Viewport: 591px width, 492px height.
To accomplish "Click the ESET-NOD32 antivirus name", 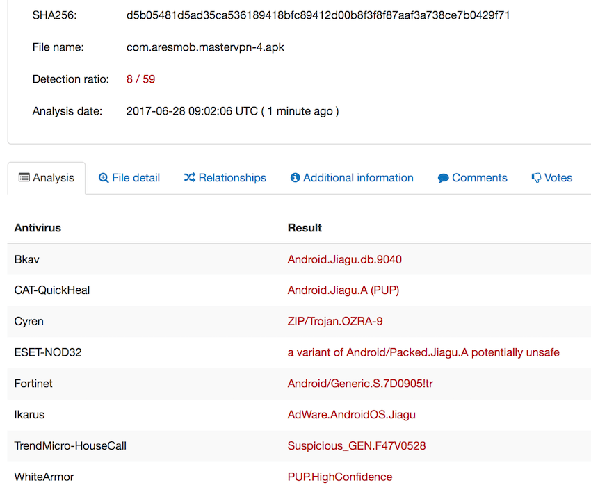I will (x=48, y=352).
